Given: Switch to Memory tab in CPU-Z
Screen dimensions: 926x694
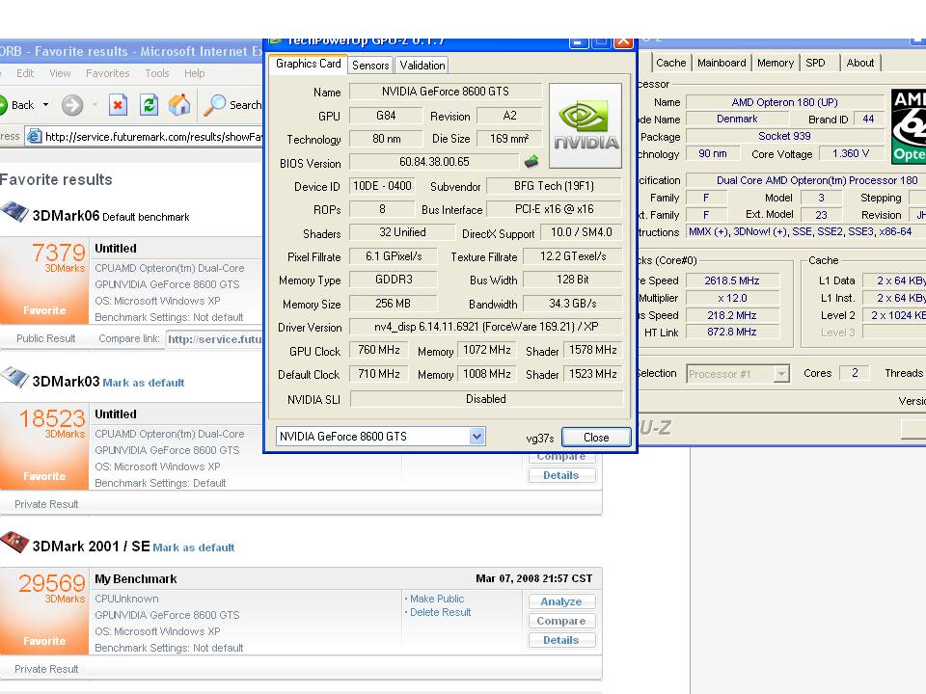Looking at the screenshot, I should click(776, 63).
